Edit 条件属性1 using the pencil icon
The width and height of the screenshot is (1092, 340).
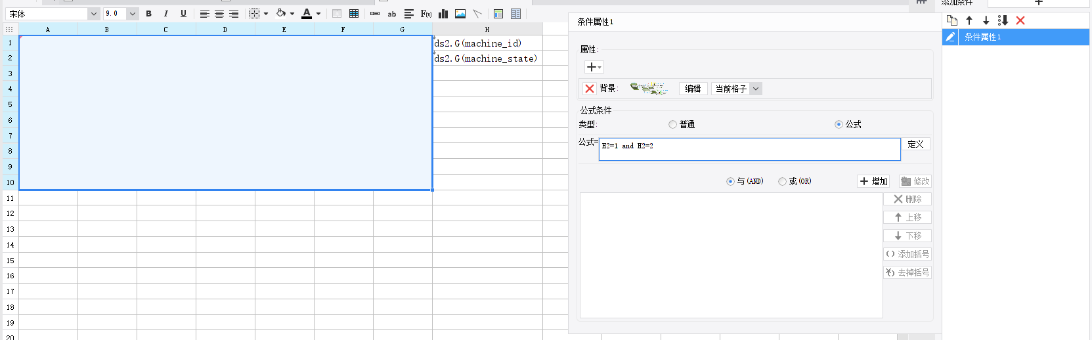tap(950, 37)
